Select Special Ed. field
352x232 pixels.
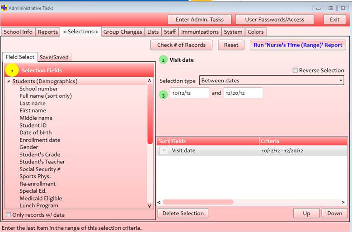(x=33, y=191)
